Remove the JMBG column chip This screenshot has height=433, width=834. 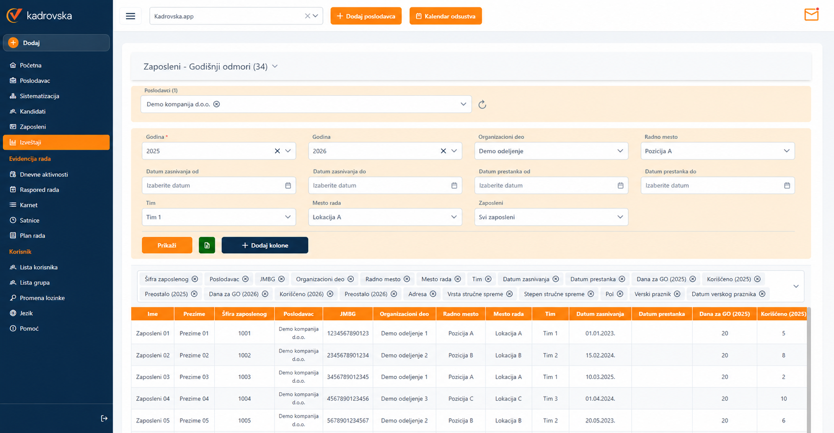281,279
